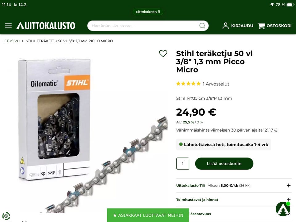Open the green tree chat bubble
Screen dimensions: 296x222
coord(283,209)
